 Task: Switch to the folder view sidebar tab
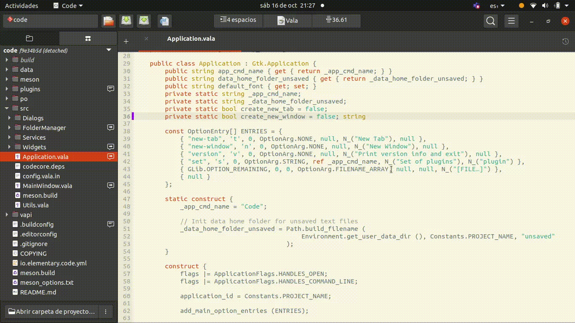(x=29, y=38)
